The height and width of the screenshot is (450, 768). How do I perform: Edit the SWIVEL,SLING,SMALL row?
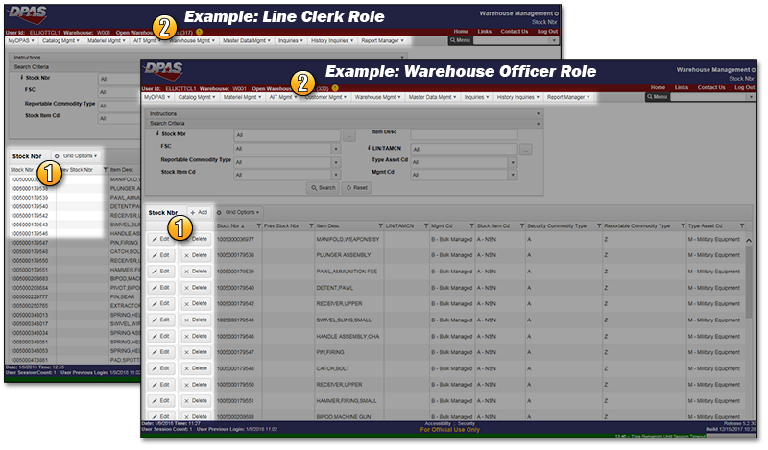coord(161,320)
